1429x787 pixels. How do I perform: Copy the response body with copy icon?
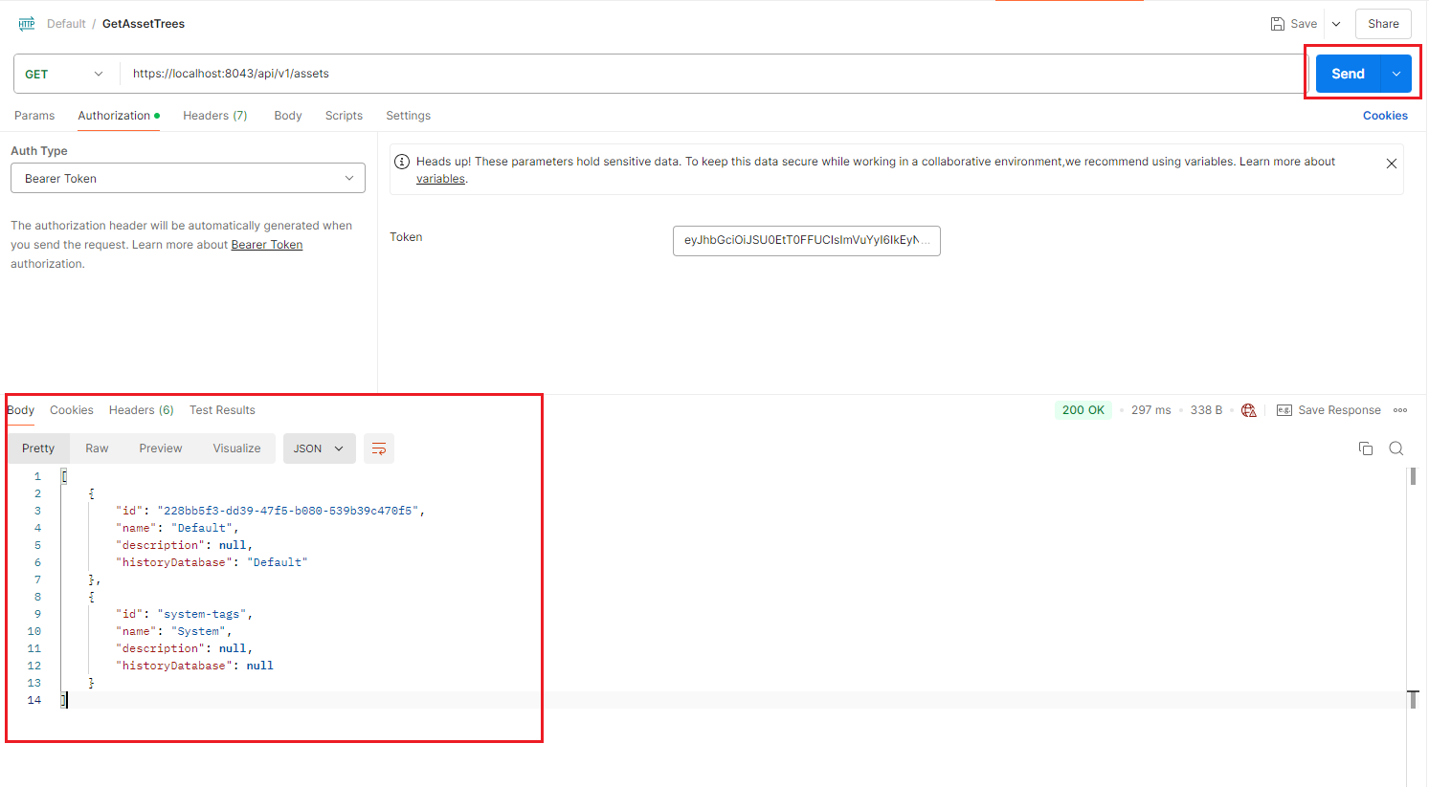click(x=1365, y=448)
